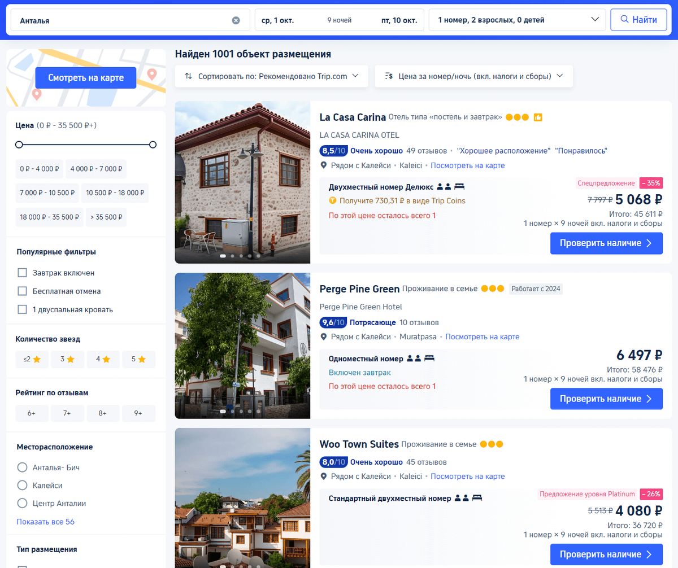Open Показать все 56 locations link
Image resolution: width=678 pixels, height=568 pixels.
(45, 521)
